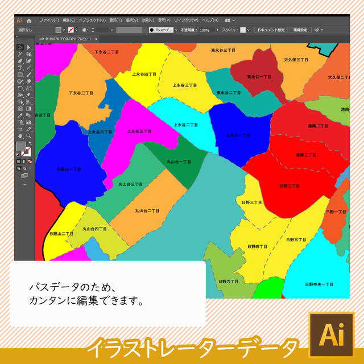The width and height of the screenshot is (364, 364).
Task: Close the 1.ai document tab
Action: 96,39
